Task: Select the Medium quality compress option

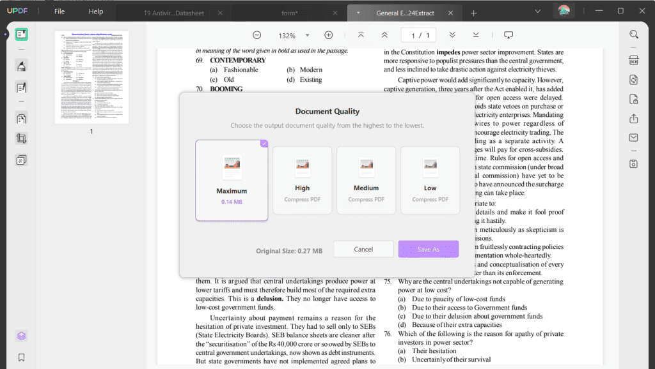Action: 367,180
